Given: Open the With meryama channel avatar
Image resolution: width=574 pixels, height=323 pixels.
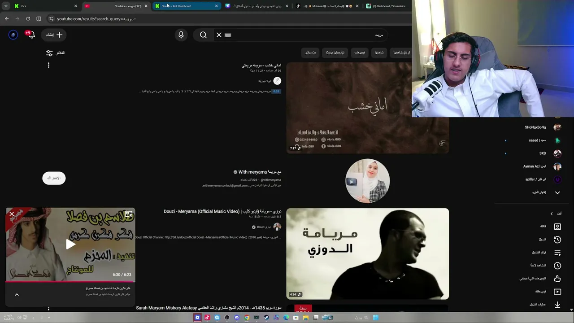Looking at the screenshot, I should tap(368, 181).
